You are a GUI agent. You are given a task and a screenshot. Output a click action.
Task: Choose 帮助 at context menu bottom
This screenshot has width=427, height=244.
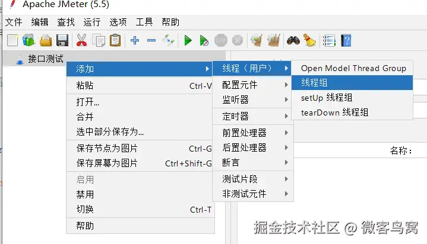(x=140, y=226)
